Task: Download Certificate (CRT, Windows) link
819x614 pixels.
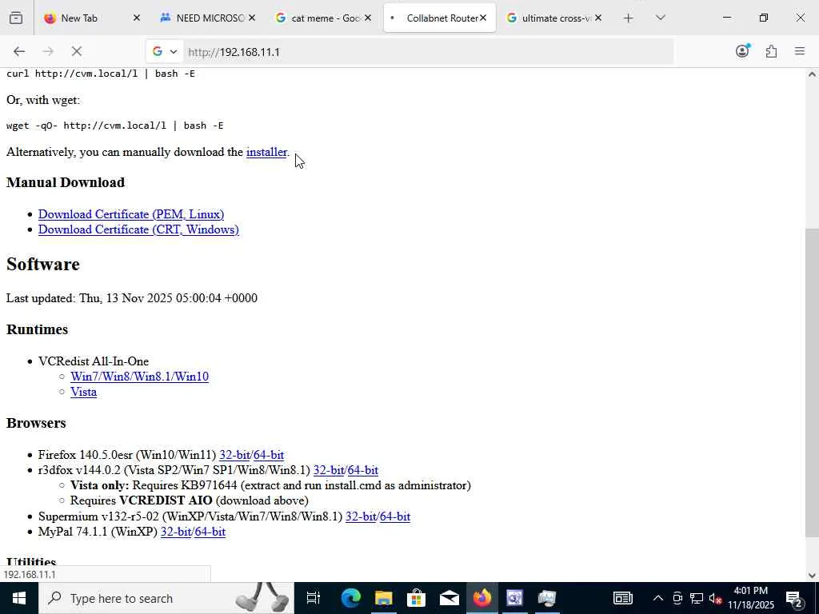Action: click(138, 229)
